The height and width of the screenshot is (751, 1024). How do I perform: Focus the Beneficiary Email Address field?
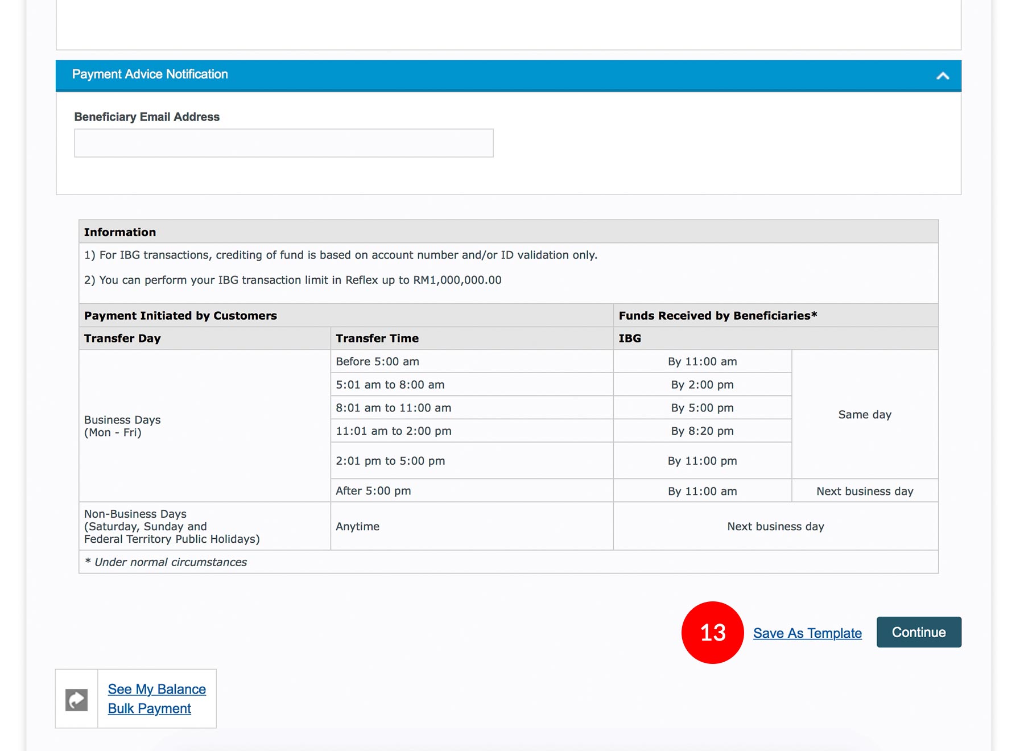pyautogui.click(x=283, y=143)
